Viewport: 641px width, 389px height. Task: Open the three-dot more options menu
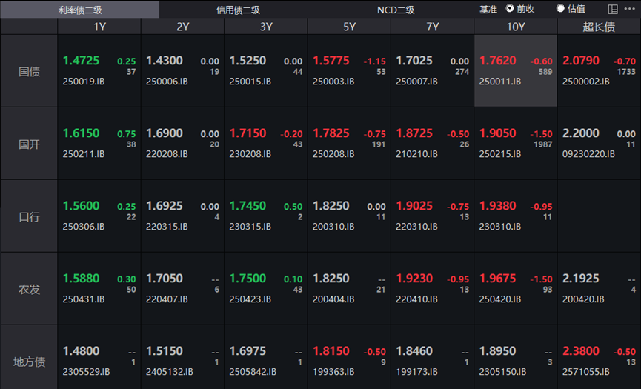coord(629,9)
